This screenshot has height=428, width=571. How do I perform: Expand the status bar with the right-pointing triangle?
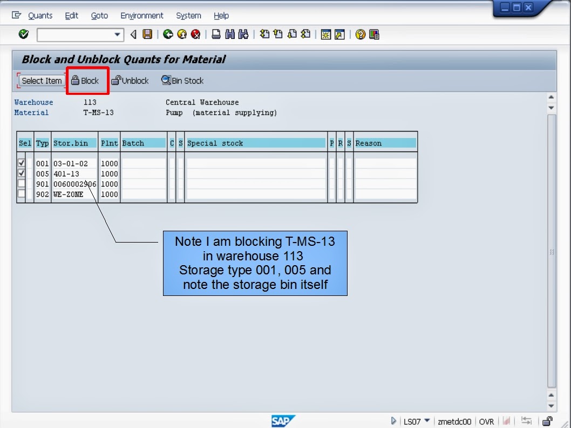(x=393, y=422)
